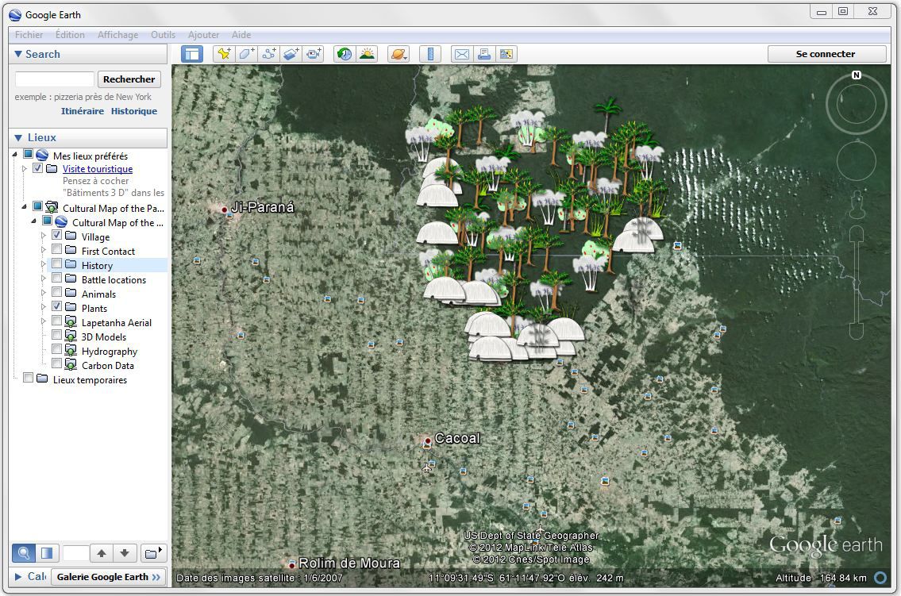
Task: Expand the First Contact folder
Action: pos(43,250)
